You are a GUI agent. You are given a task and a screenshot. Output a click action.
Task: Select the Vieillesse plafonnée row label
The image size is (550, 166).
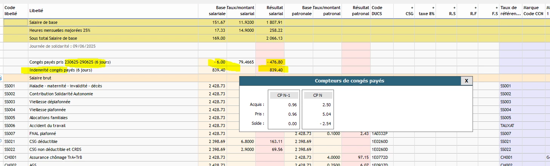point(48,110)
